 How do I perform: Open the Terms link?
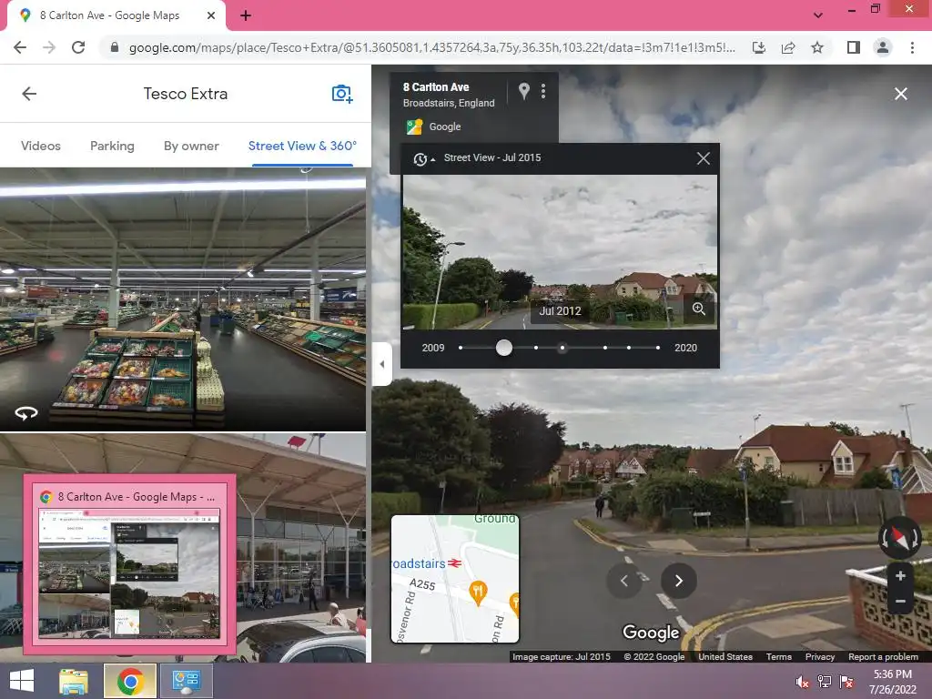coord(779,657)
